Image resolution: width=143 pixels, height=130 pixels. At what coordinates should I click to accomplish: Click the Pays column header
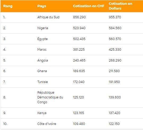42,6
